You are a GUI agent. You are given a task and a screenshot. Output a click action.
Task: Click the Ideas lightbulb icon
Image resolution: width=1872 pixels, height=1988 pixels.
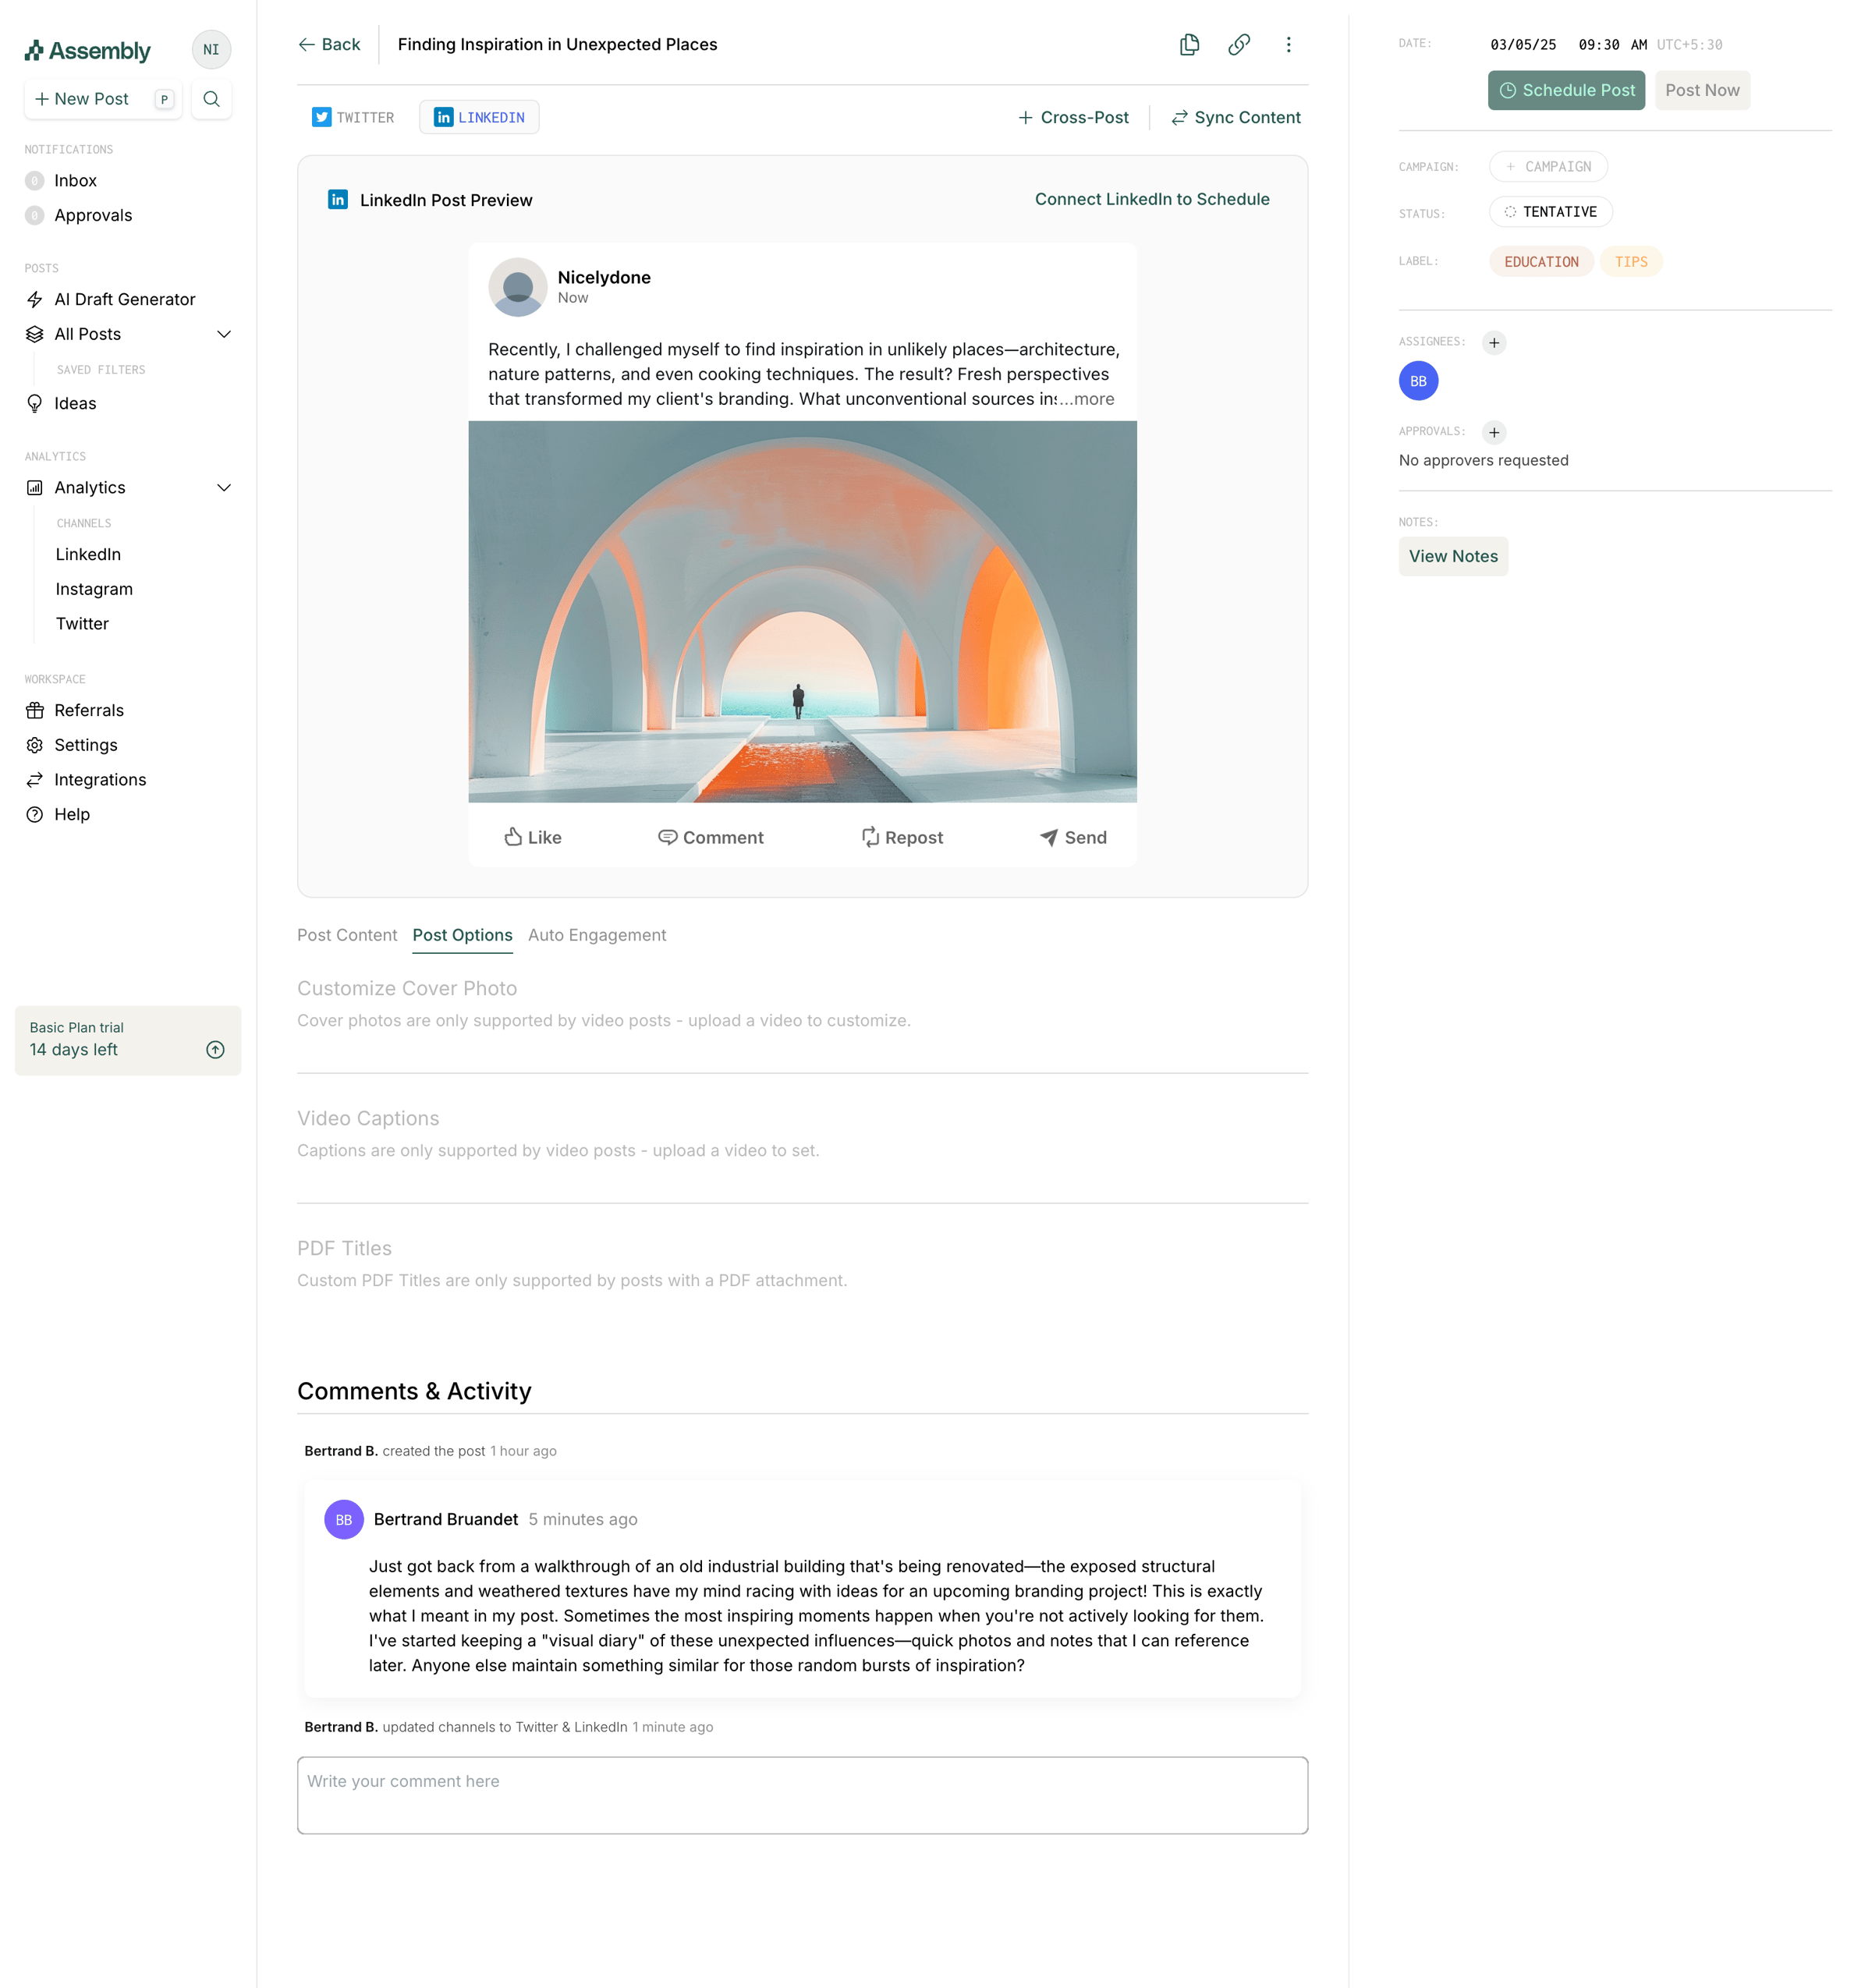[35, 403]
